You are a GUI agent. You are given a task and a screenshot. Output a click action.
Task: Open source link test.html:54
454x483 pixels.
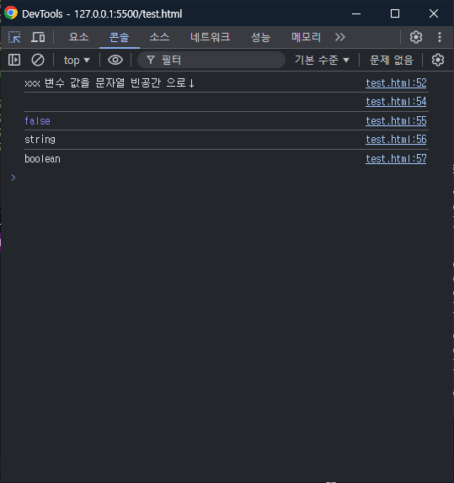click(396, 101)
